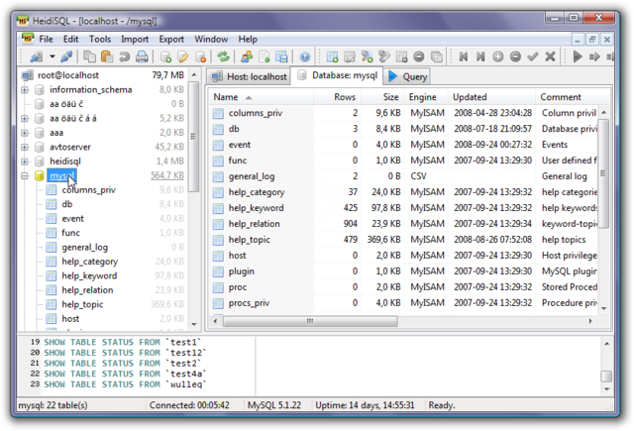Open the Tools menu
Image resolution: width=634 pixels, height=431 pixels.
tap(100, 40)
